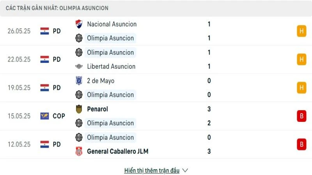Open the Libertad Asuncion team name

click(x=111, y=66)
